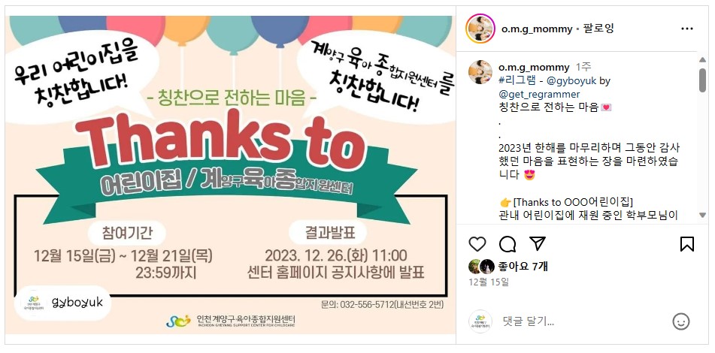
Task: Click the caption scrollbar thumb
Action: (x=702, y=80)
